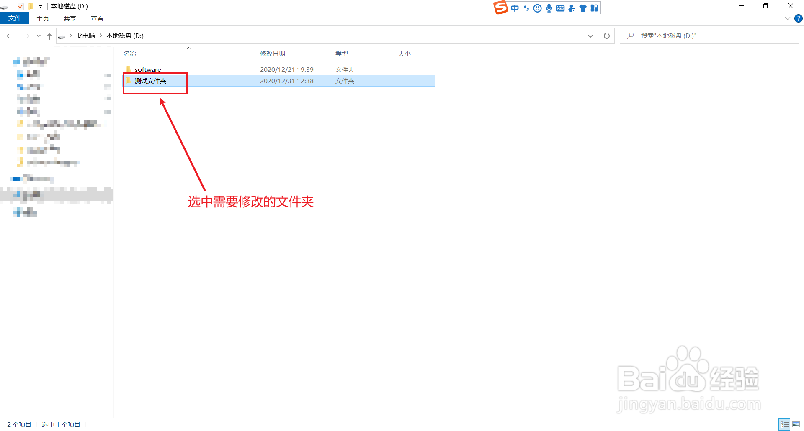Click 文件夹 type in software row
Image resolution: width=804 pixels, height=431 pixels.
345,69
